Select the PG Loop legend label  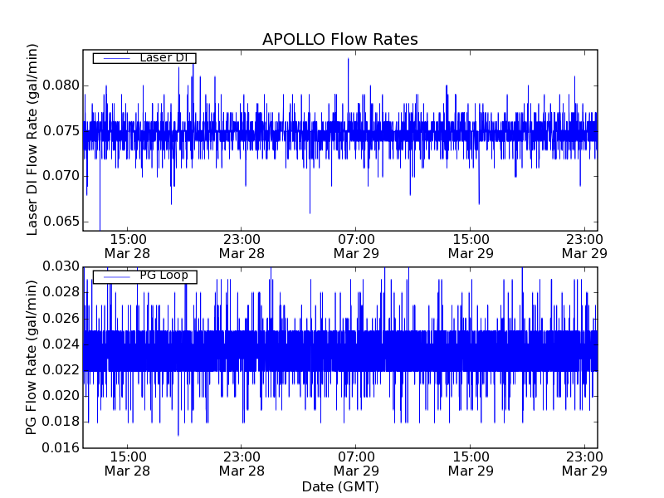pos(163,276)
